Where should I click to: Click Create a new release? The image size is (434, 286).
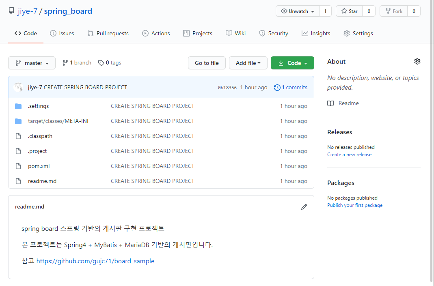(x=349, y=155)
